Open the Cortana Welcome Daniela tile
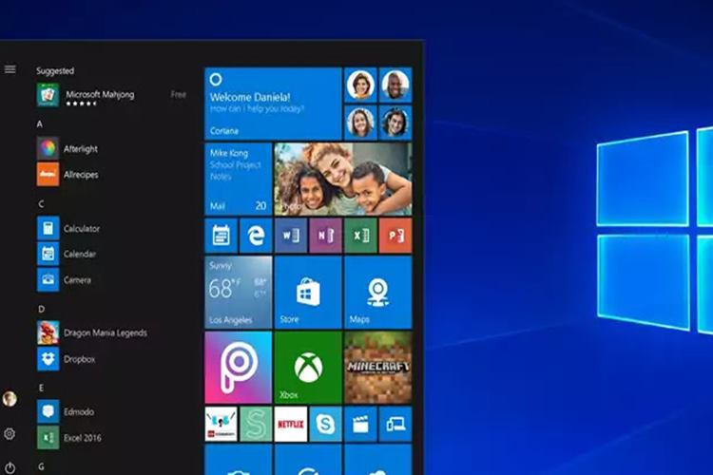Screen dimensions: 713x475 point(273,104)
